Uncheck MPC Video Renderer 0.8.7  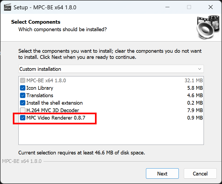pyautogui.click(x=23, y=118)
